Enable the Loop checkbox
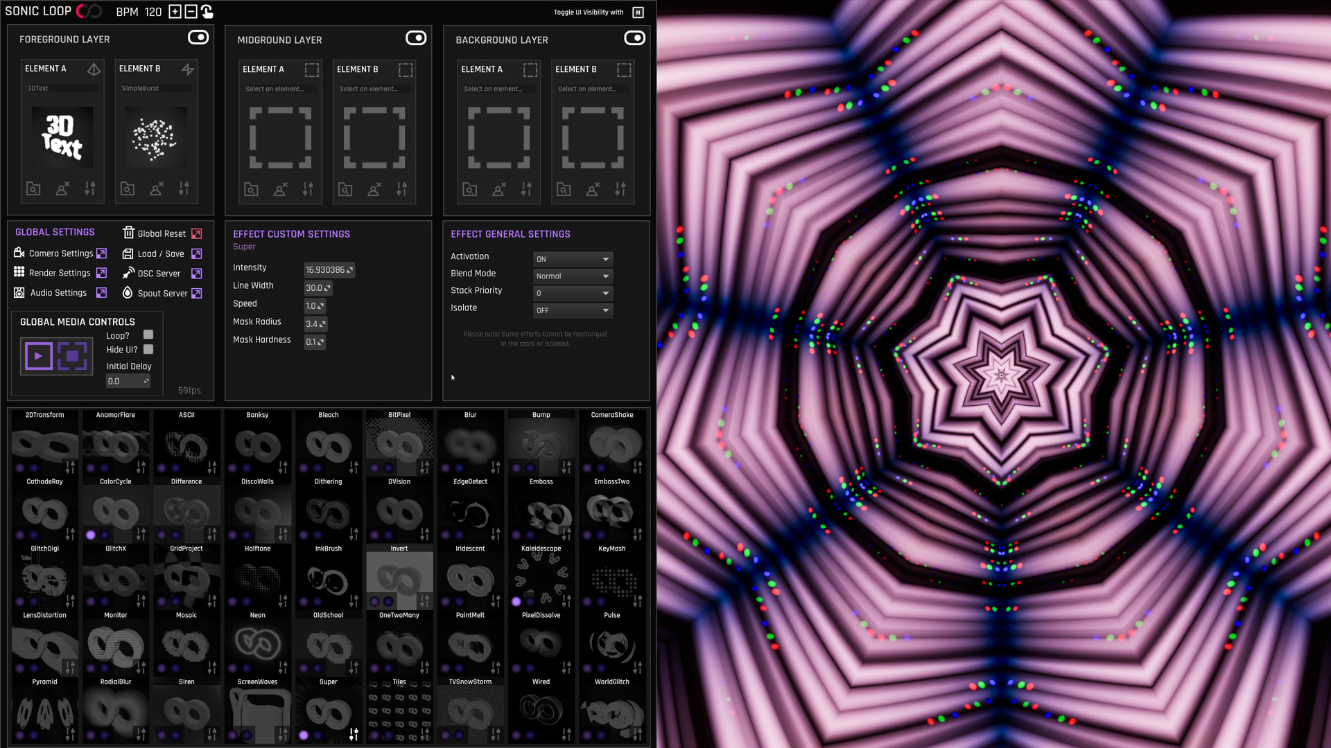 (x=148, y=335)
